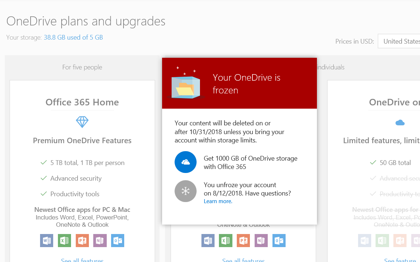Screen dimensions: 420x262
Task: Click the Your OneDrive is frozen heading
Action: (247, 84)
